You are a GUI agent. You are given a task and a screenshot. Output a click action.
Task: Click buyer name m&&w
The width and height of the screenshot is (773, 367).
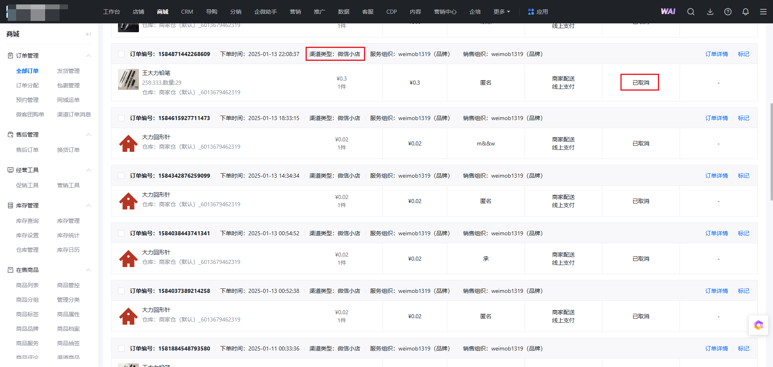486,143
